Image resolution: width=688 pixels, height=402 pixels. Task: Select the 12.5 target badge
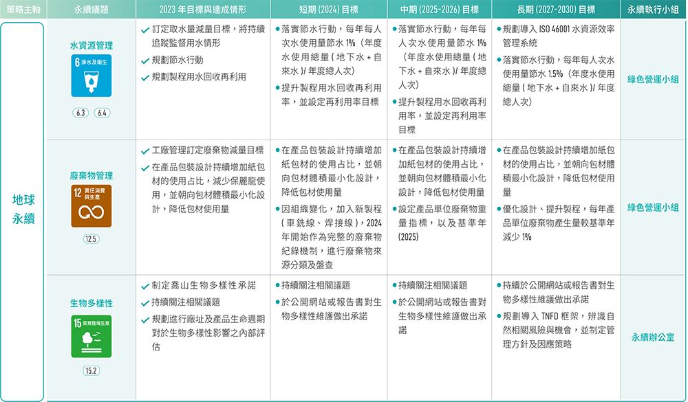click(92, 239)
